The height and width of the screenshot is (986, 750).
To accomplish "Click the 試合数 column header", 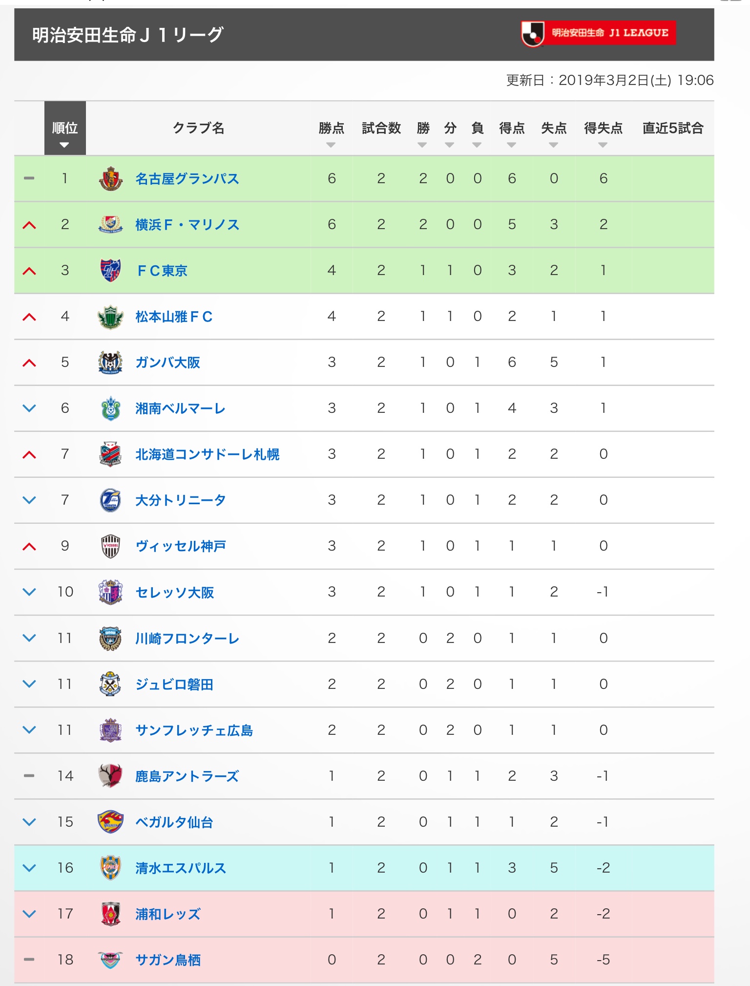I will pyautogui.click(x=381, y=128).
